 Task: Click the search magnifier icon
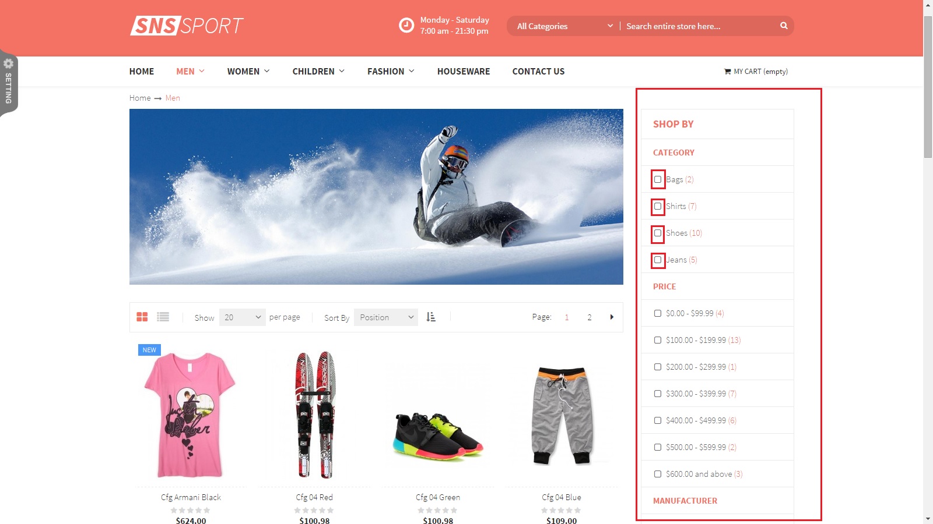coord(784,26)
